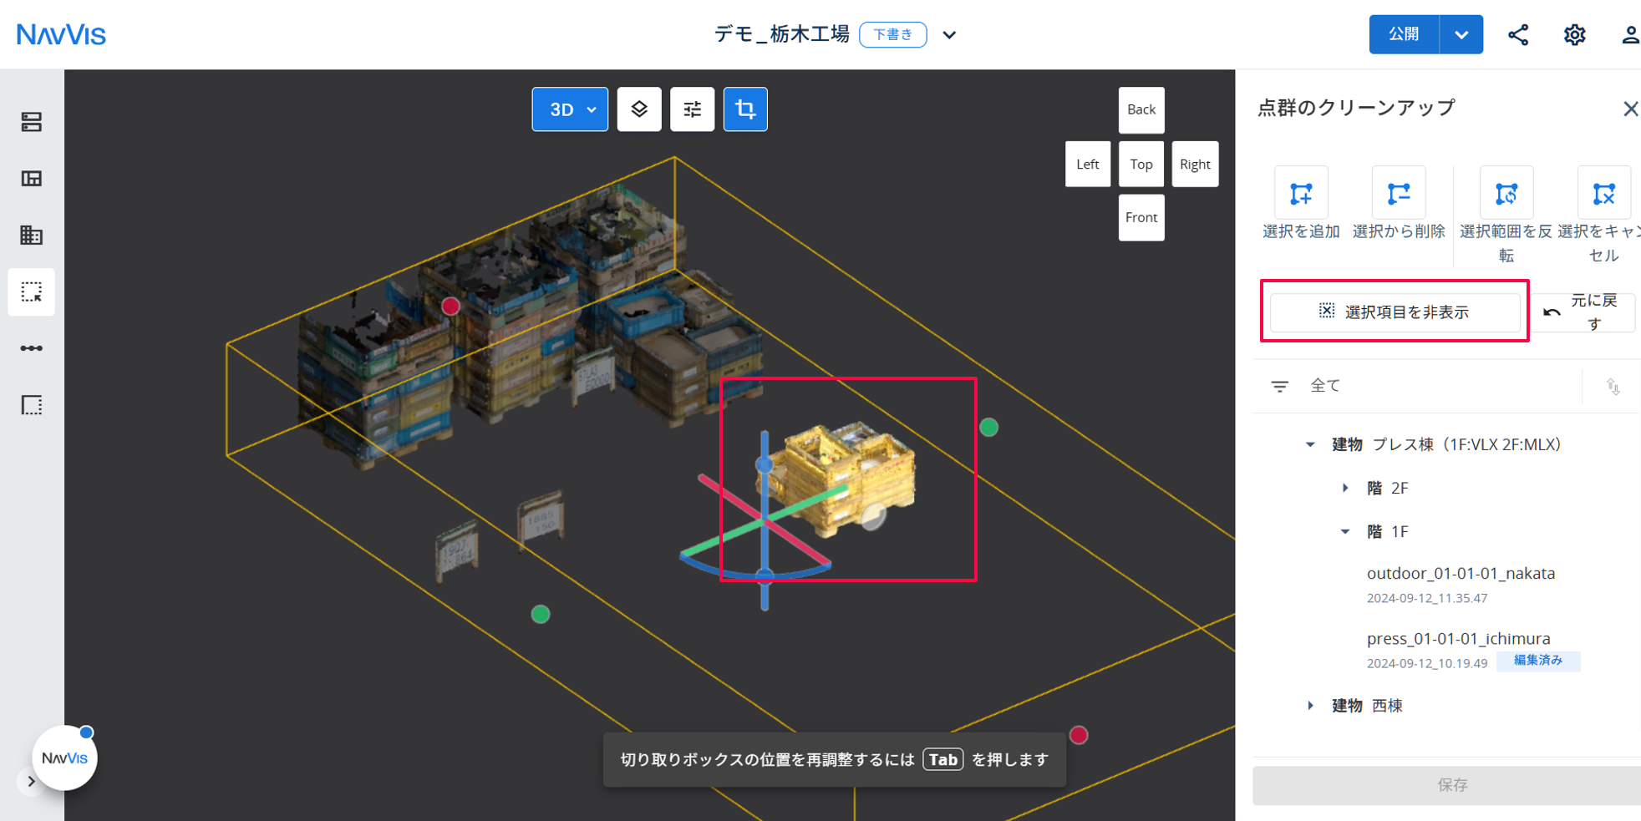Click the 元に戻す undo button

pyautogui.click(x=1583, y=312)
